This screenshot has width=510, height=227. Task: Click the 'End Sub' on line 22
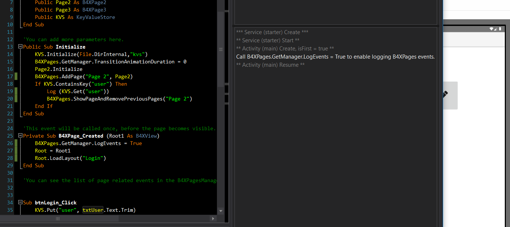tap(33, 113)
